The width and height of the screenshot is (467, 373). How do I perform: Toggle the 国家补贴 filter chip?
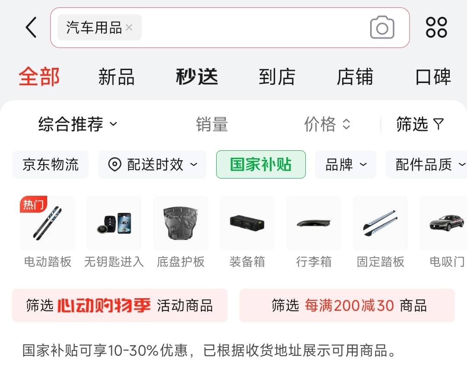click(261, 164)
